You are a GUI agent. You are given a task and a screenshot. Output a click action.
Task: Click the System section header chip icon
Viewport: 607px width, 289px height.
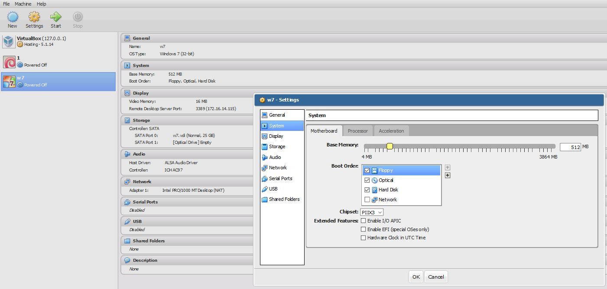tap(127, 66)
